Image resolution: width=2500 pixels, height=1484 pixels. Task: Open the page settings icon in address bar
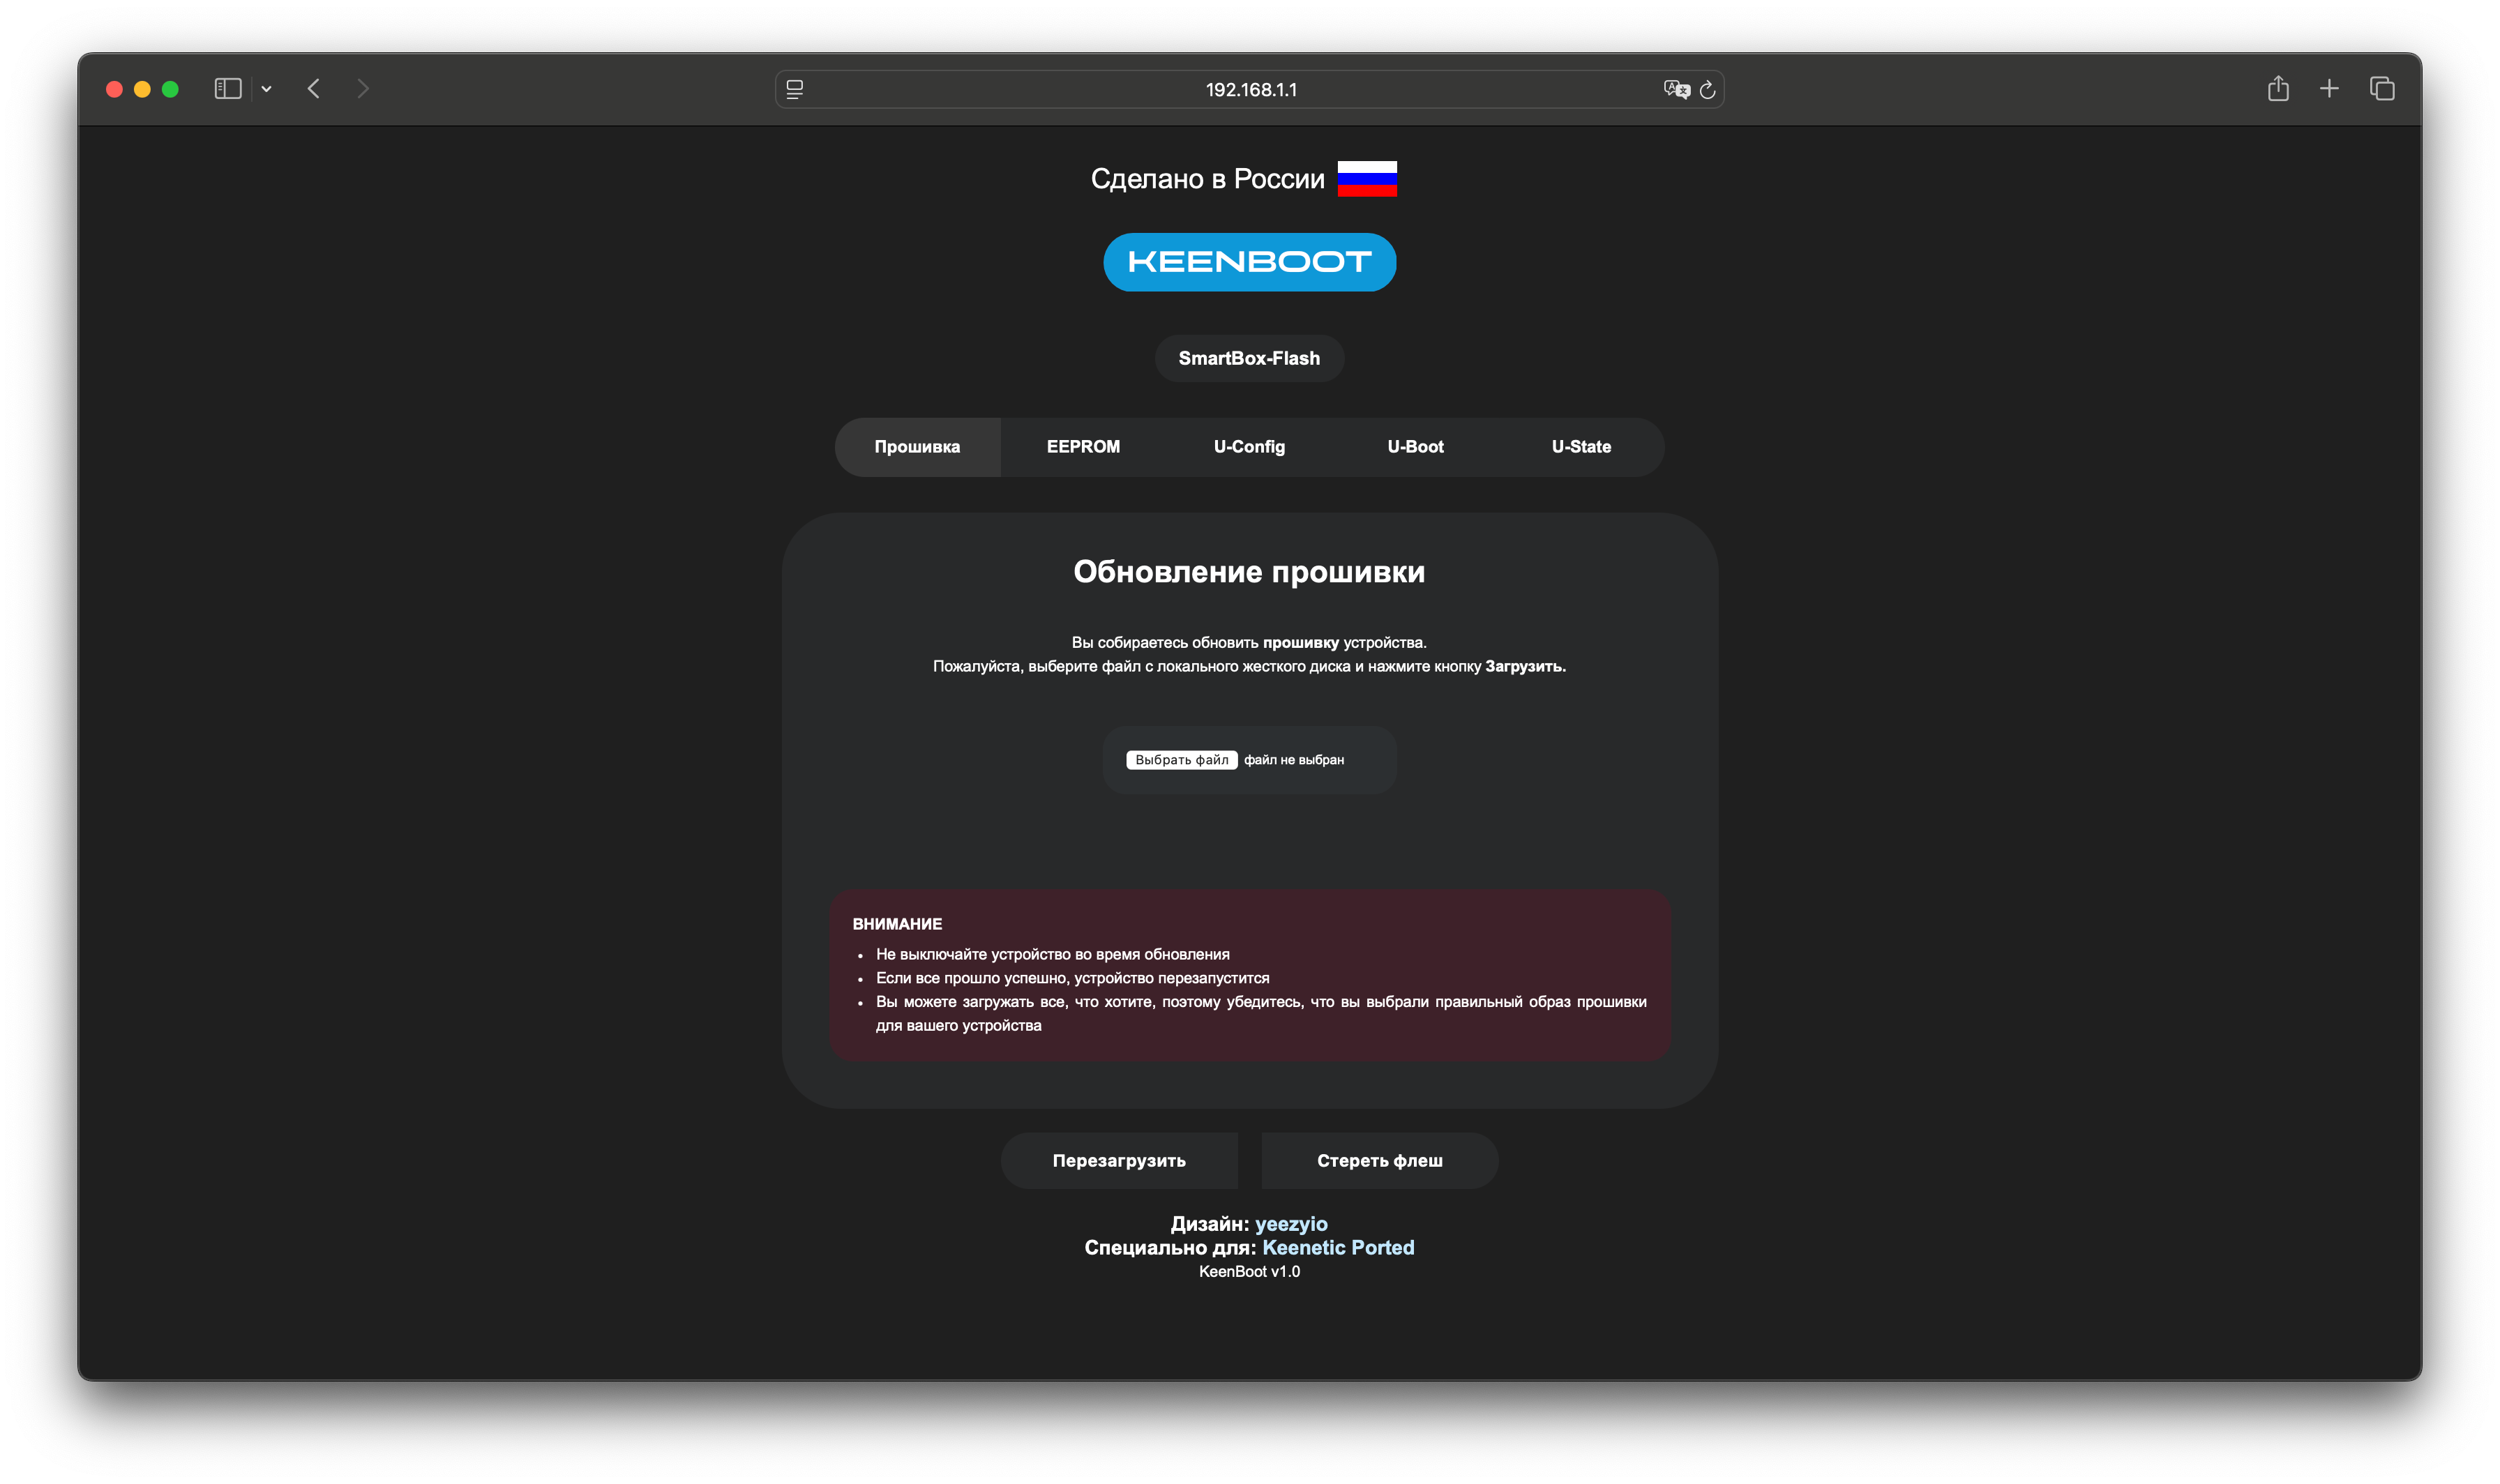pos(795,89)
